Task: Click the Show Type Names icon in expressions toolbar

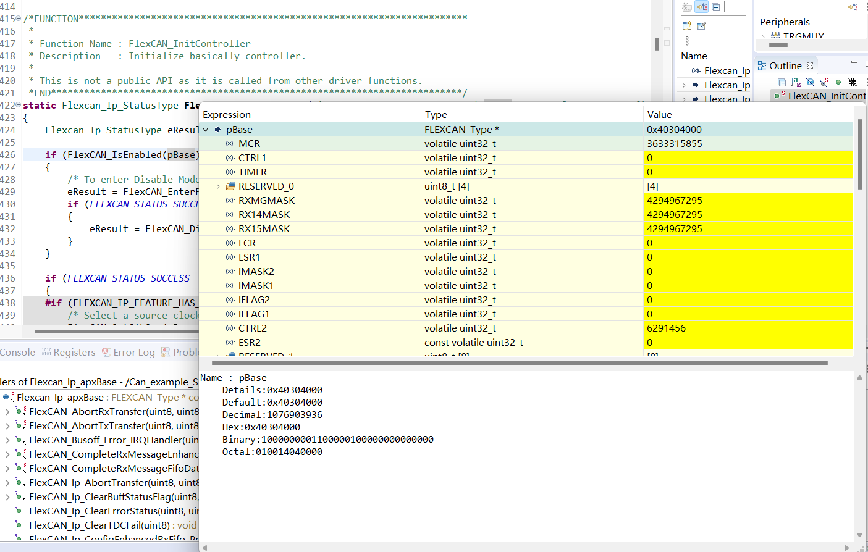Action: 687,7
